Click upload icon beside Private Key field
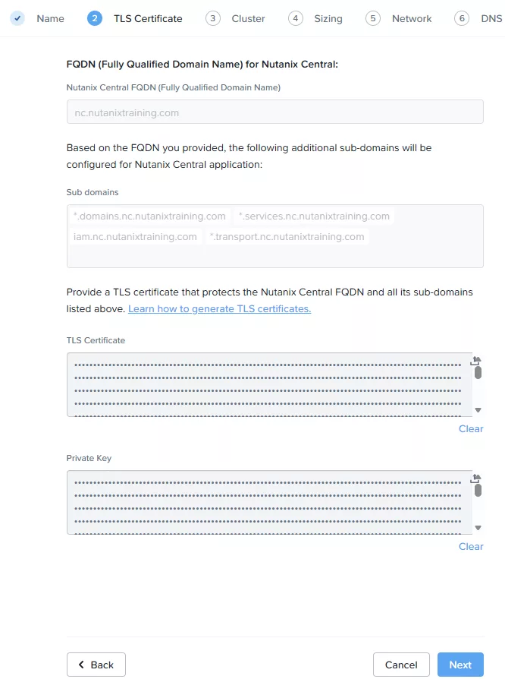Image resolution: width=505 pixels, height=679 pixels. tap(476, 478)
